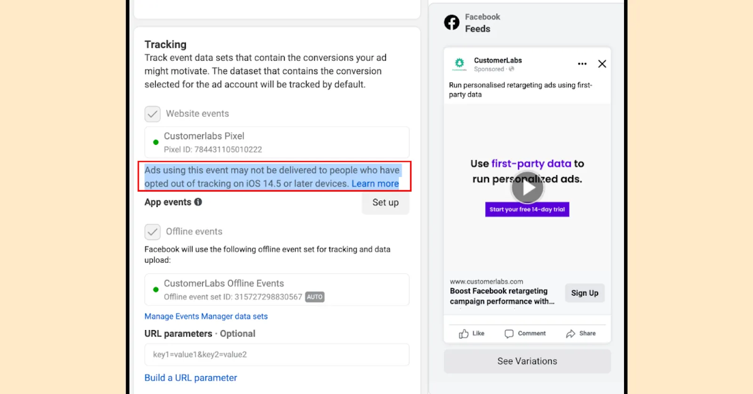The height and width of the screenshot is (394, 753).
Task: Click the 'Run personalised retargeting ads' caption
Action: click(521, 89)
